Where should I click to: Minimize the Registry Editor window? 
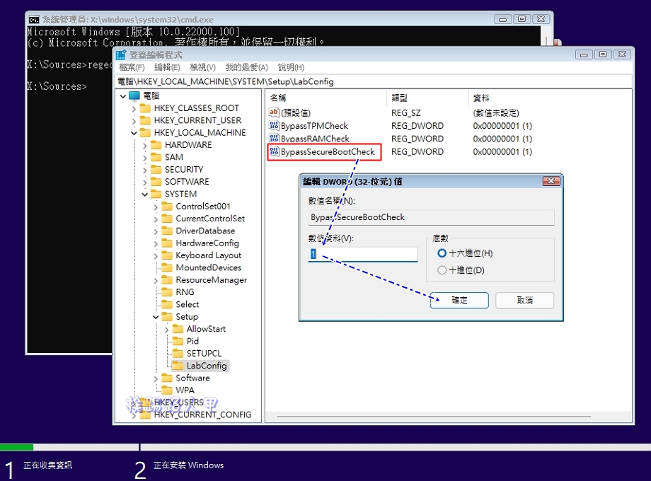[584, 54]
